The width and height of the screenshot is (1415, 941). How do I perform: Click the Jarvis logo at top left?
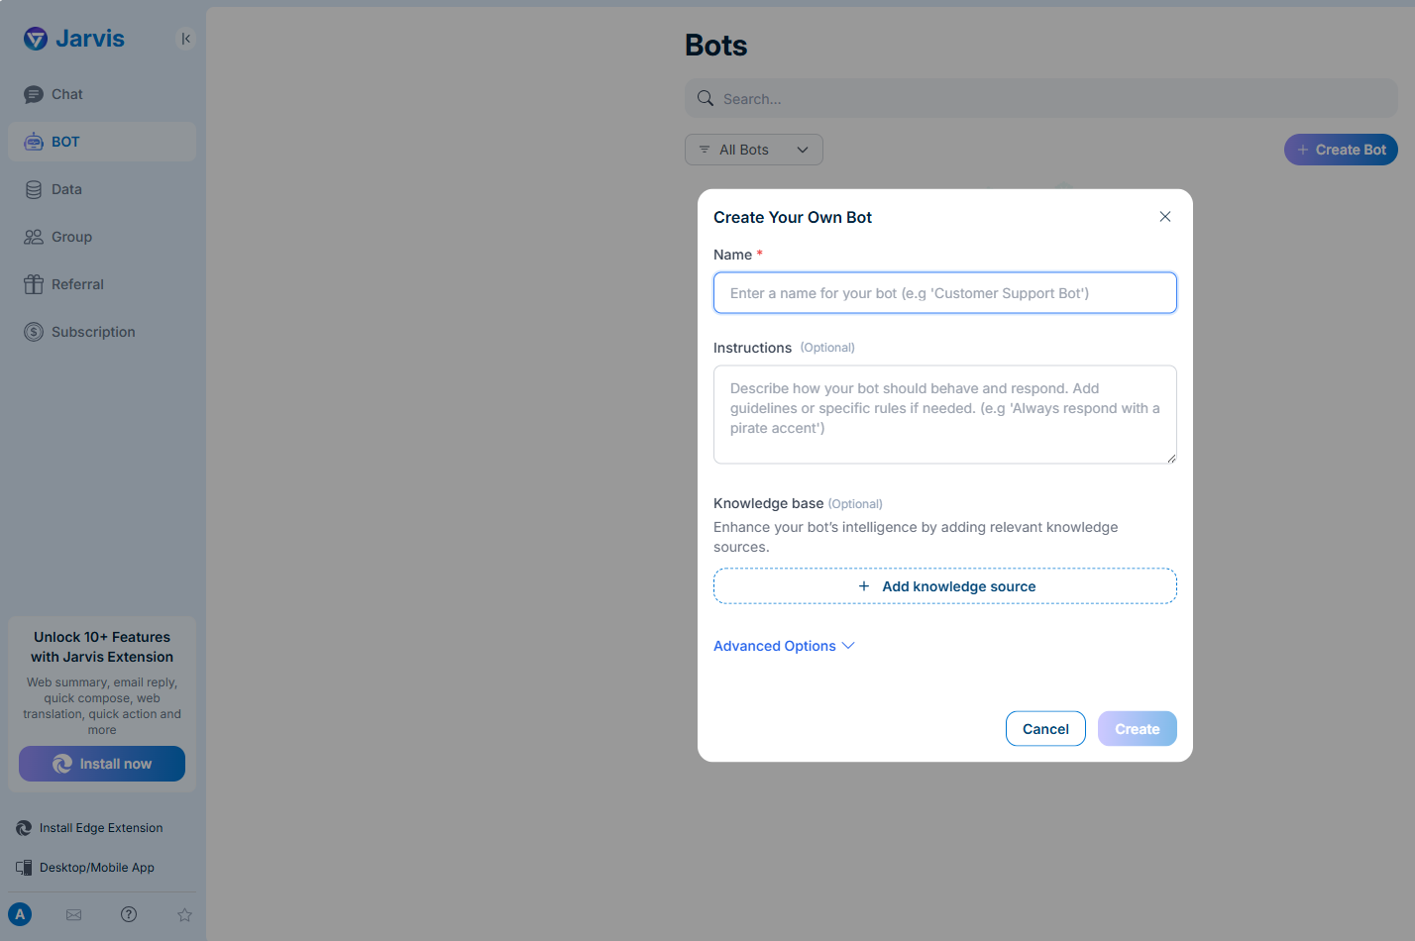[73, 39]
